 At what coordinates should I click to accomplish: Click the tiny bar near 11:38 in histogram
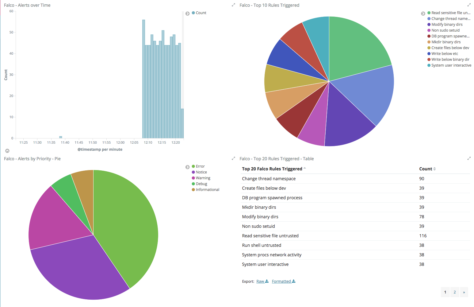click(61, 137)
